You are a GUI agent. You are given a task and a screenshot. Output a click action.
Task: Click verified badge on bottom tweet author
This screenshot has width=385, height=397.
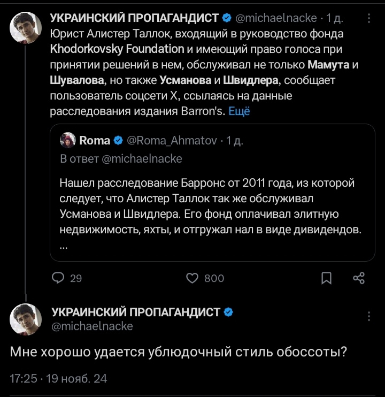tap(228, 312)
